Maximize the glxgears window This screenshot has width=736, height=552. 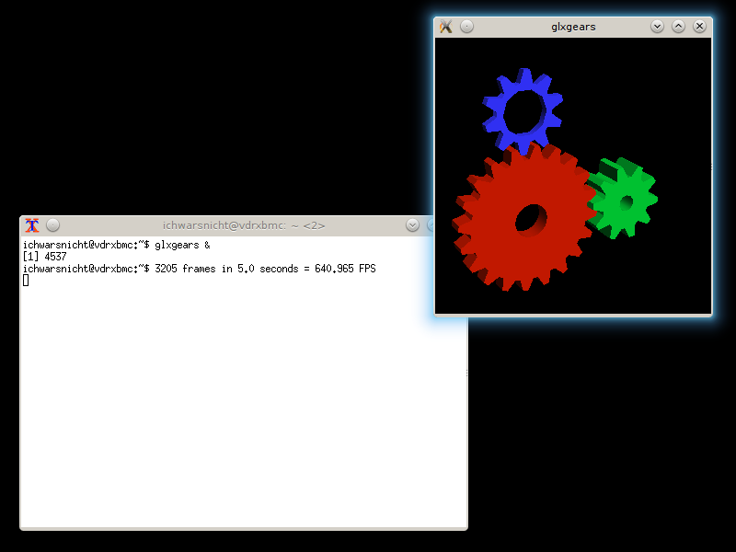pyautogui.click(x=678, y=27)
